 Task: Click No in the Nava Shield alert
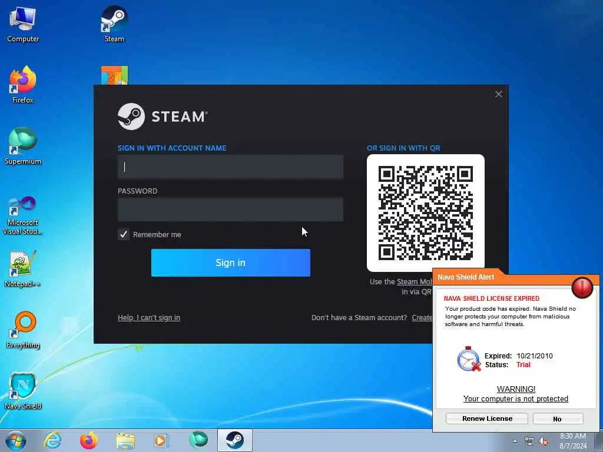pos(558,419)
